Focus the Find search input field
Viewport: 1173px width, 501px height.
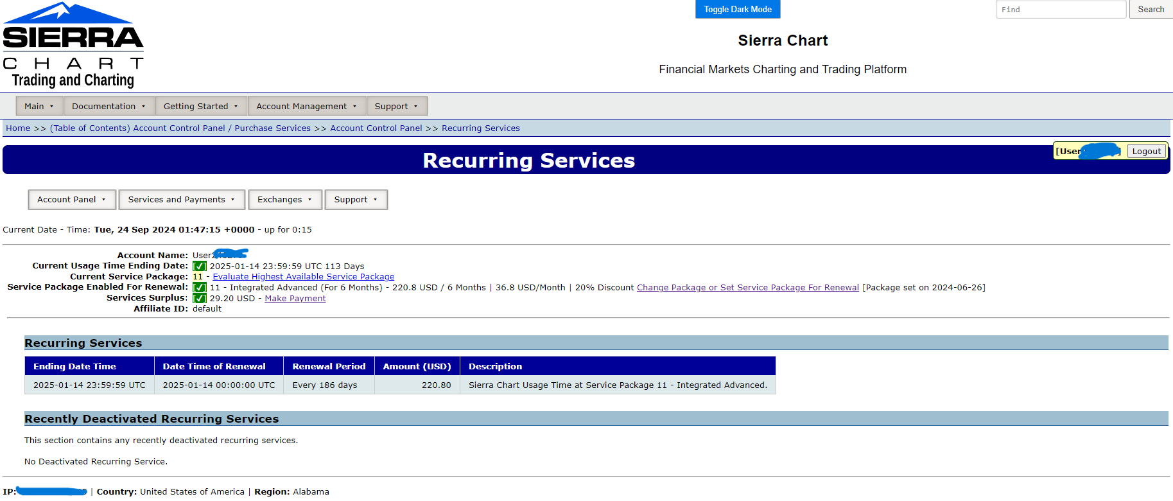[x=1061, y=9]
